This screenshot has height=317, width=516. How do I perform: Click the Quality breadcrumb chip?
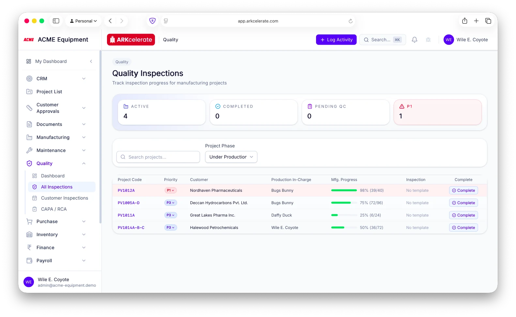122,62
